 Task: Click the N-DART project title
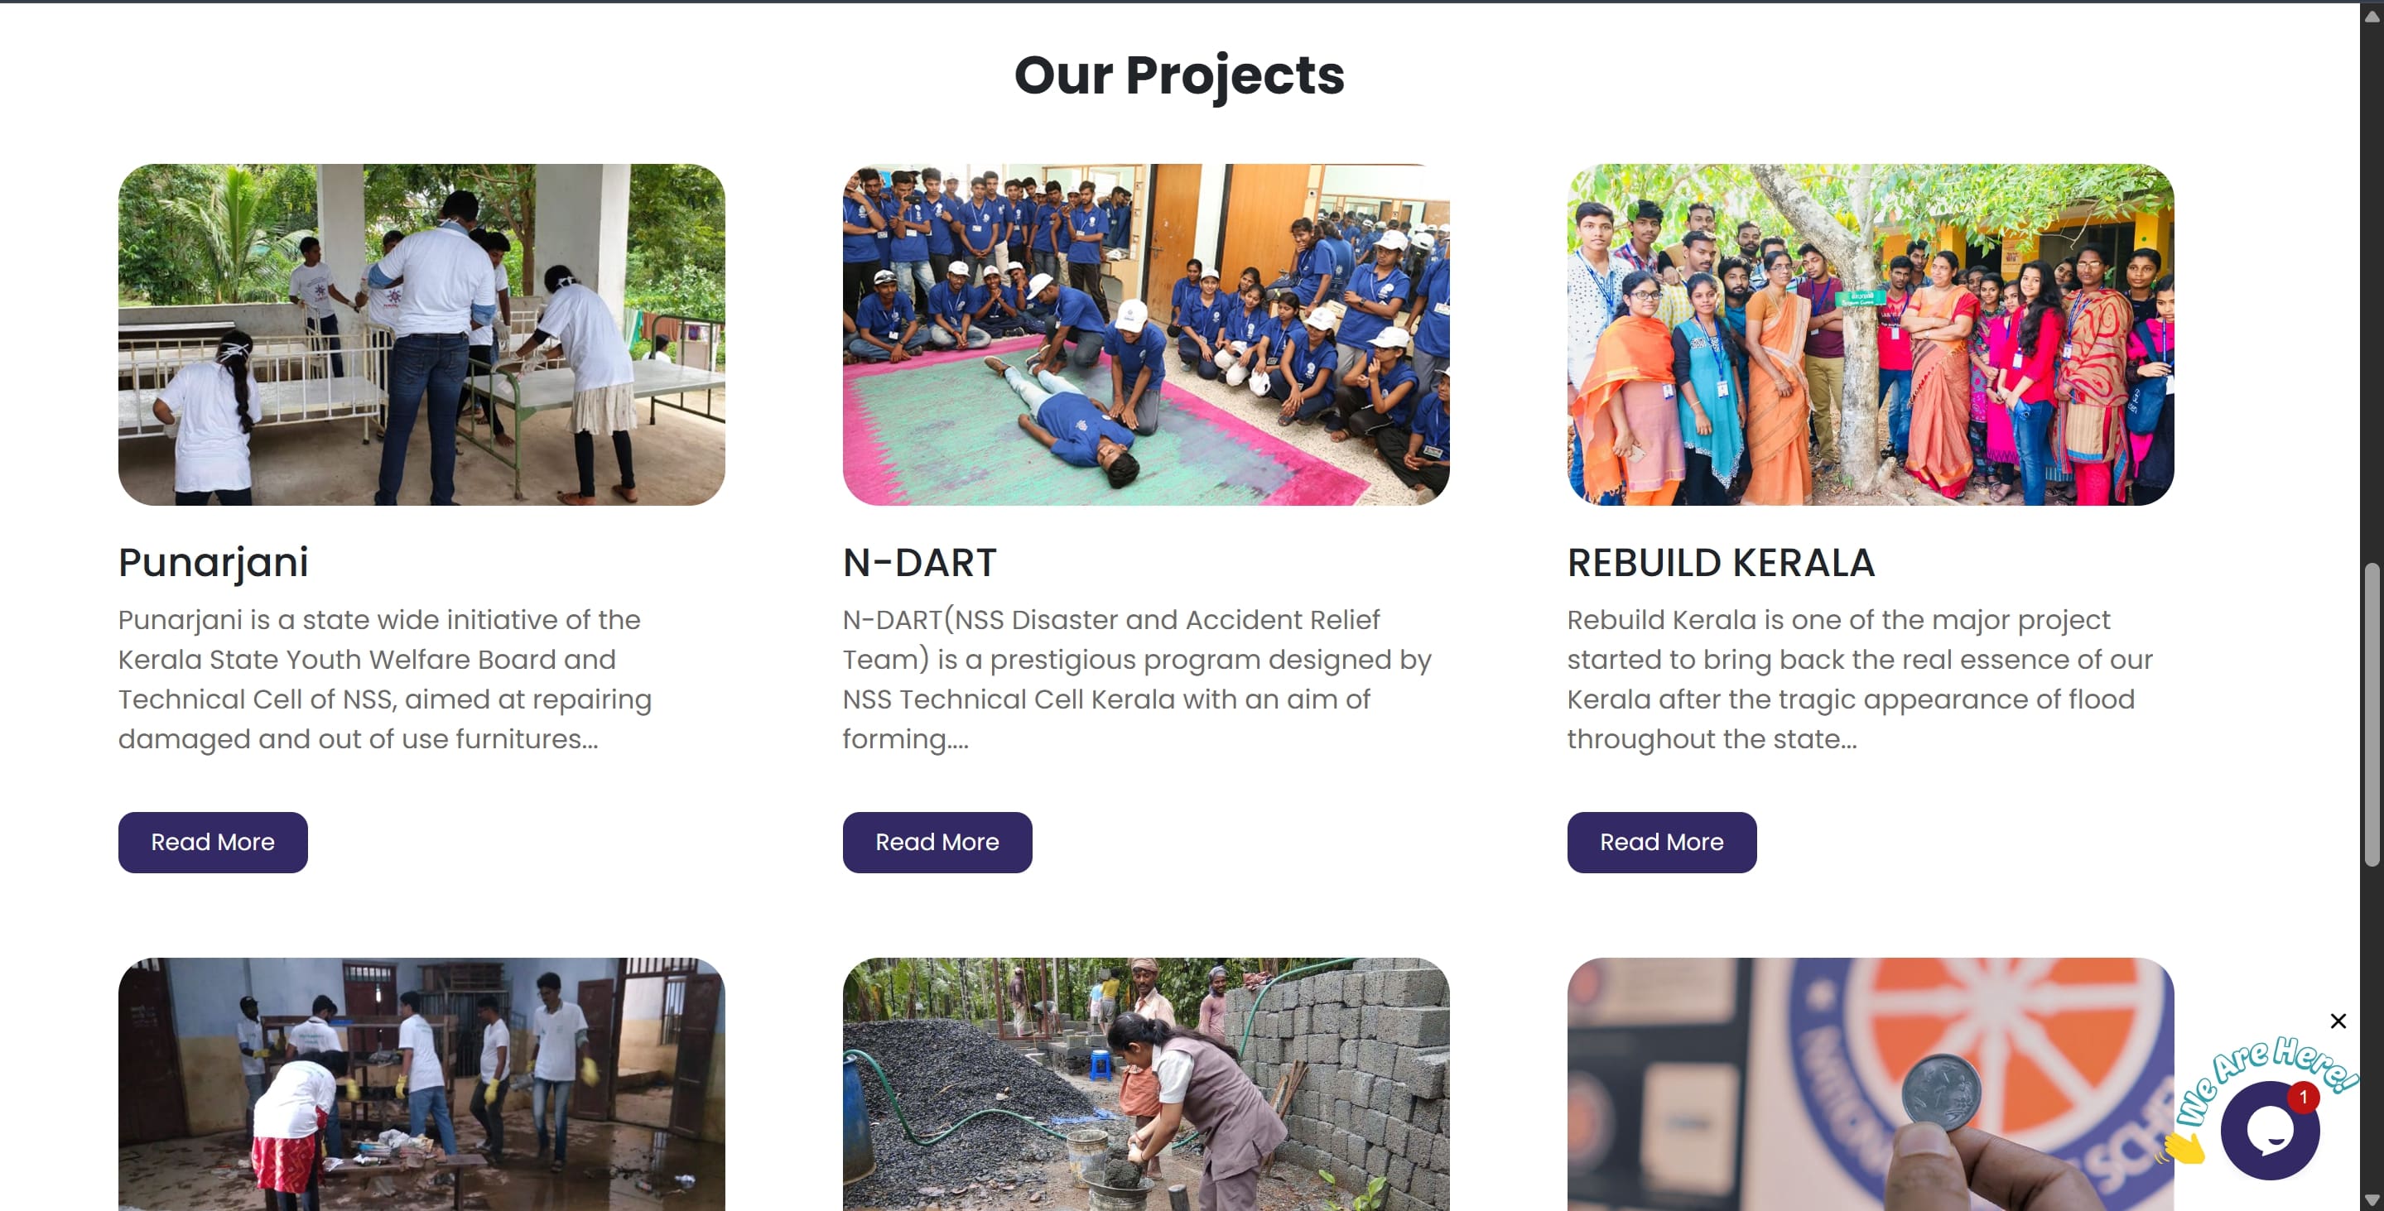click(x=919, y=561)
